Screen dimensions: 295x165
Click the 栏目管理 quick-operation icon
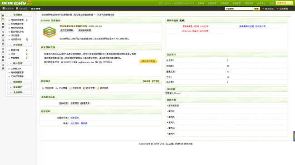[84, 88]
